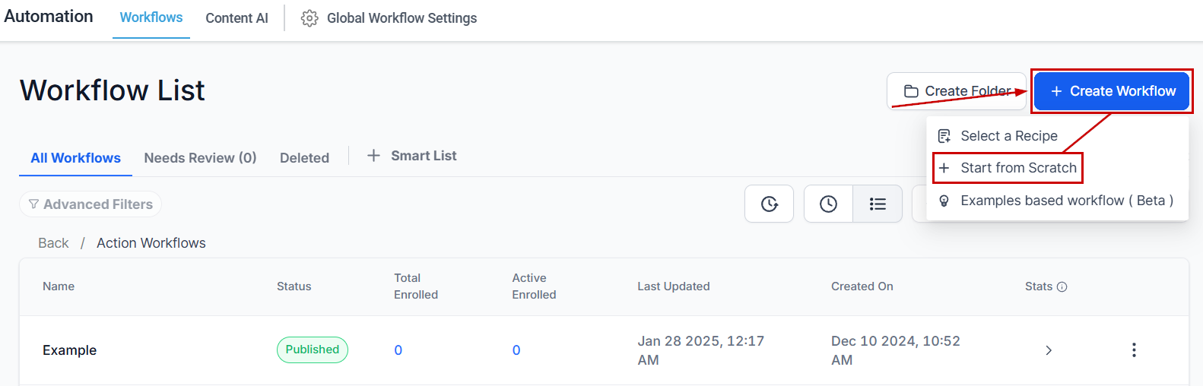
Task: Open the Content AI tab
Action: tap(236, 18)
